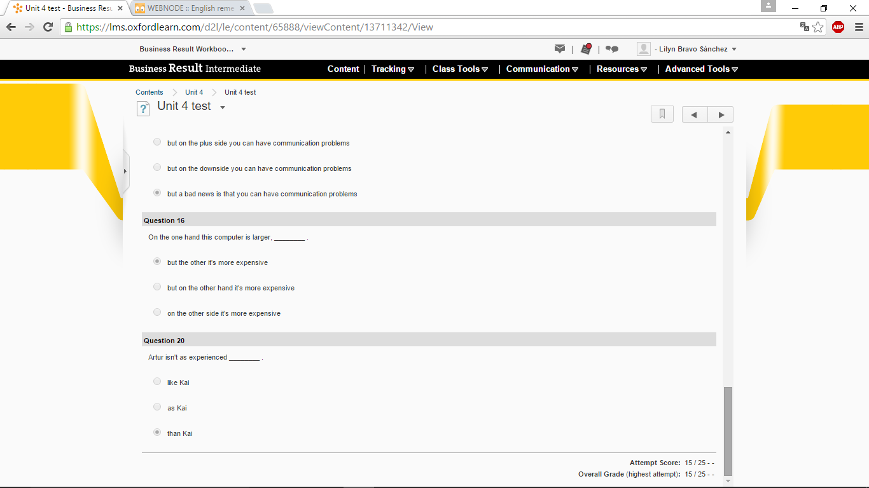Go to next content with right arrow
This screenshot has height=488, width=869.
coord(721,114)
